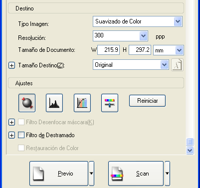This screenshot has height=188, width=200.
Task: Click the orientation page icon beside Original
Action: point(177,65)
